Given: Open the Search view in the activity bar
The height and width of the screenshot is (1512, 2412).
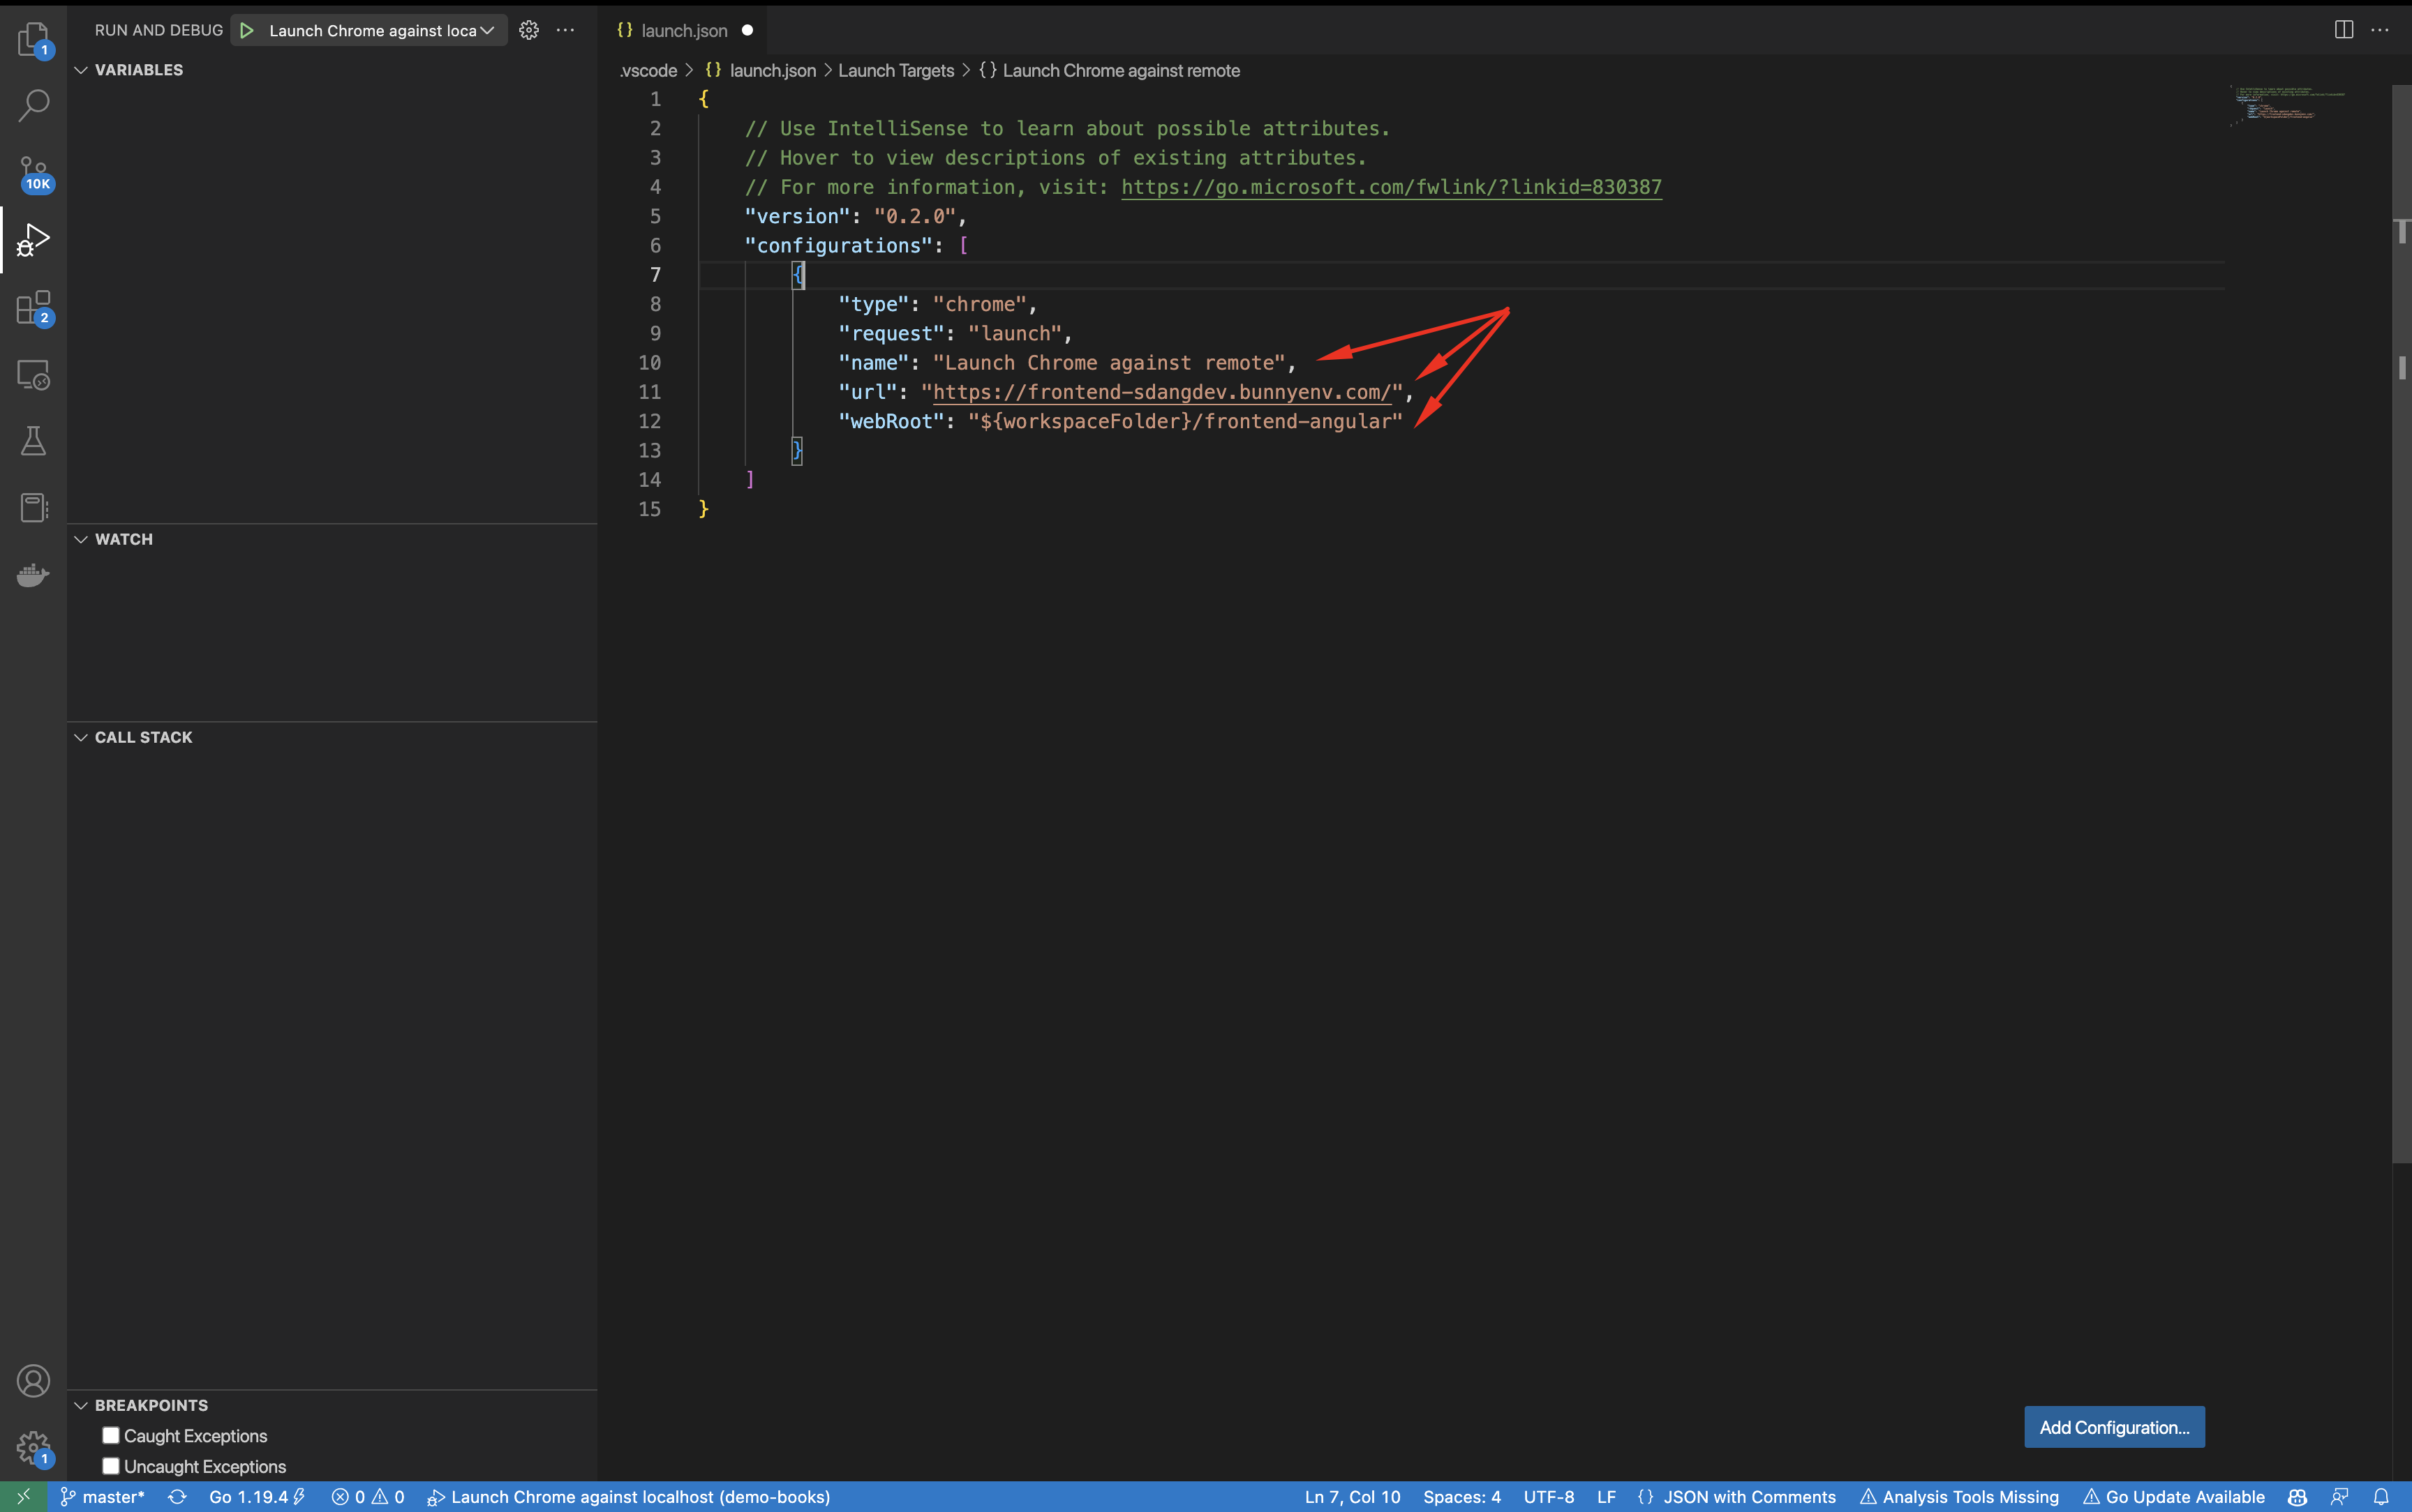Looking at the screenshot, I should pyautogui.click(x=33, y=105).
